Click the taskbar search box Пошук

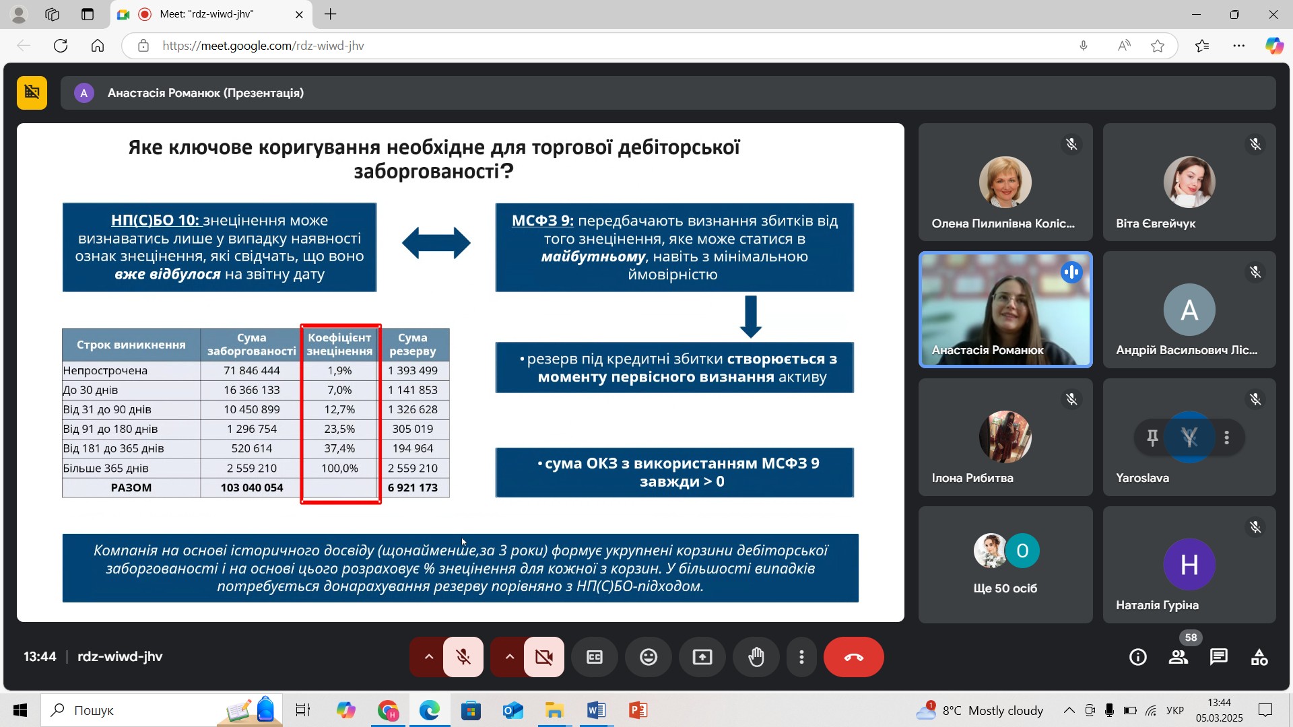point(162,710)
